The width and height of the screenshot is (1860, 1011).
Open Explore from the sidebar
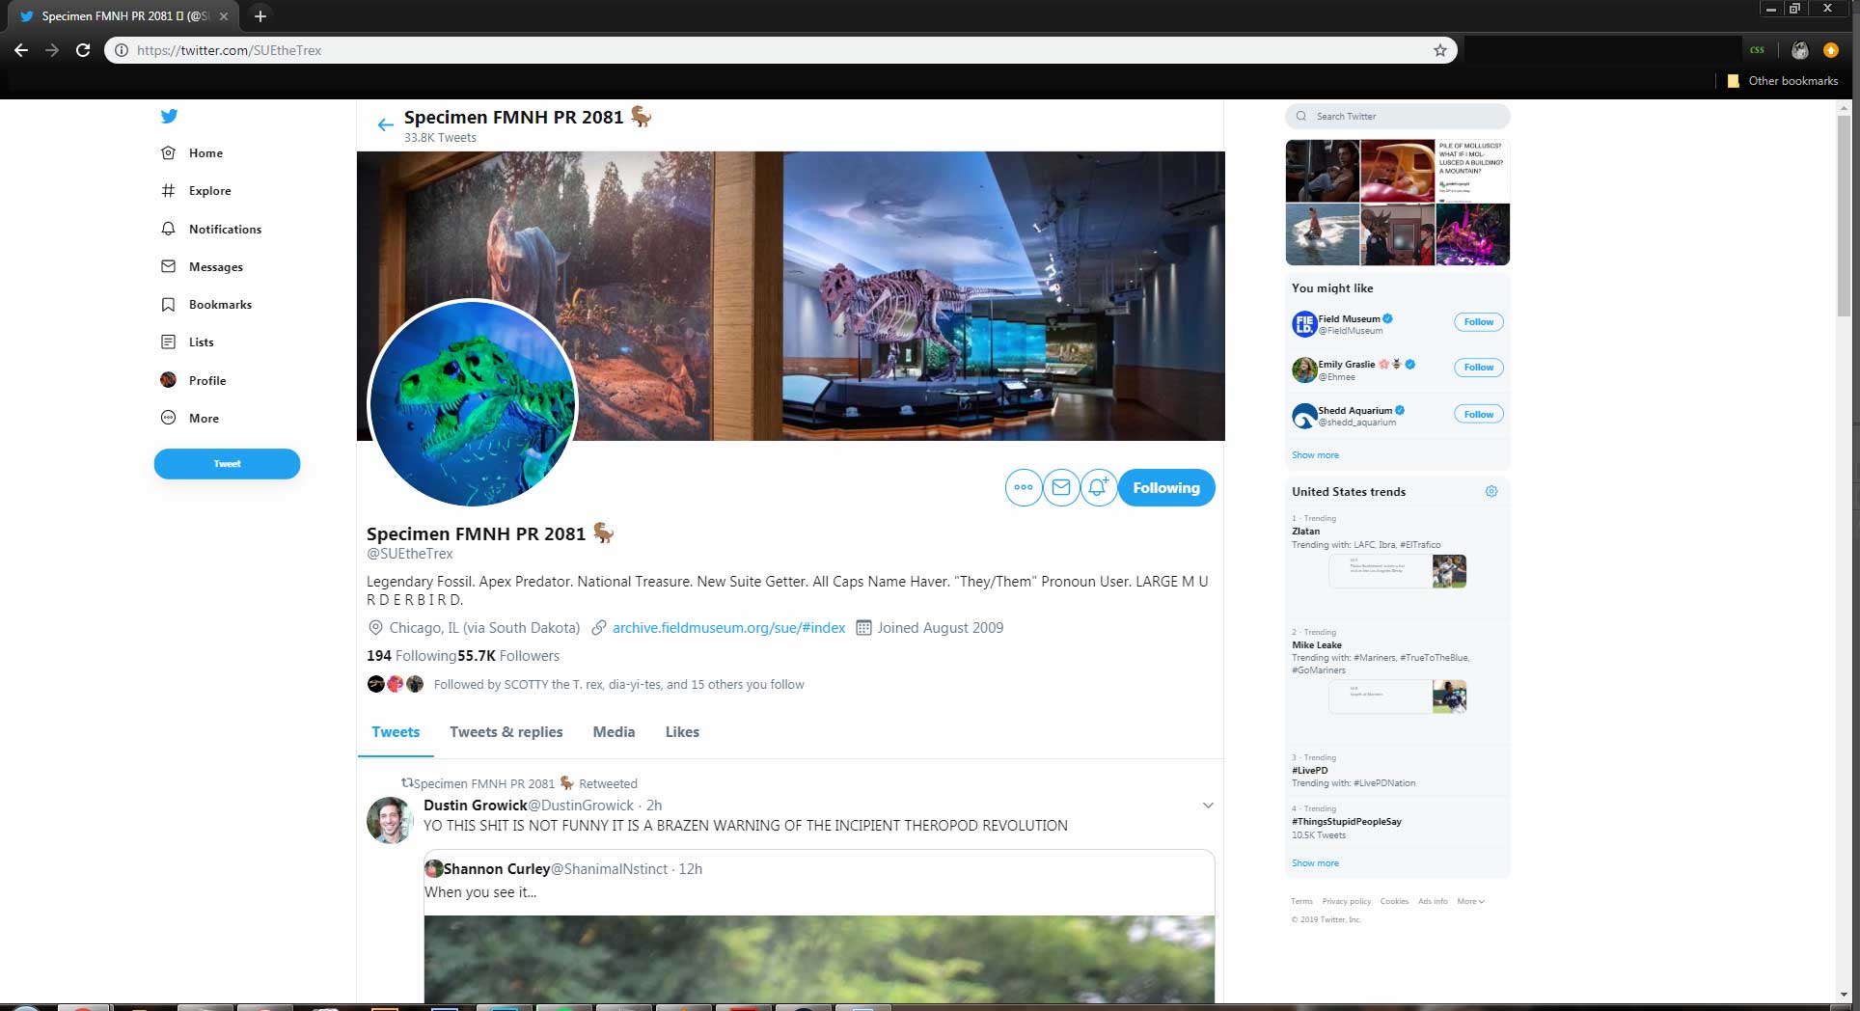[196, 191]
